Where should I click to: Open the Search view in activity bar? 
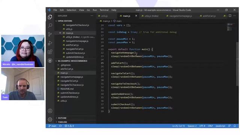tap(50, 25)
